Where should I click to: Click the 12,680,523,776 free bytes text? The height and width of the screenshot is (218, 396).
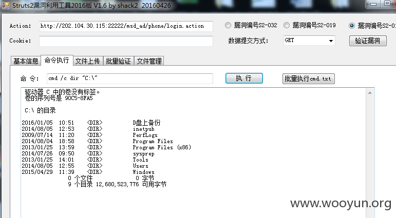click(x=118, y=185)
